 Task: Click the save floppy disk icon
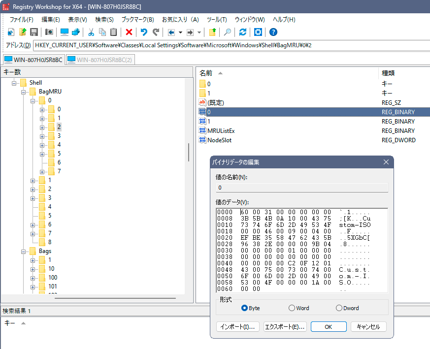34,32
